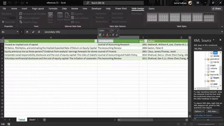Click the Remove Duplicates icon
224x126 pixels.
(21, 18)
